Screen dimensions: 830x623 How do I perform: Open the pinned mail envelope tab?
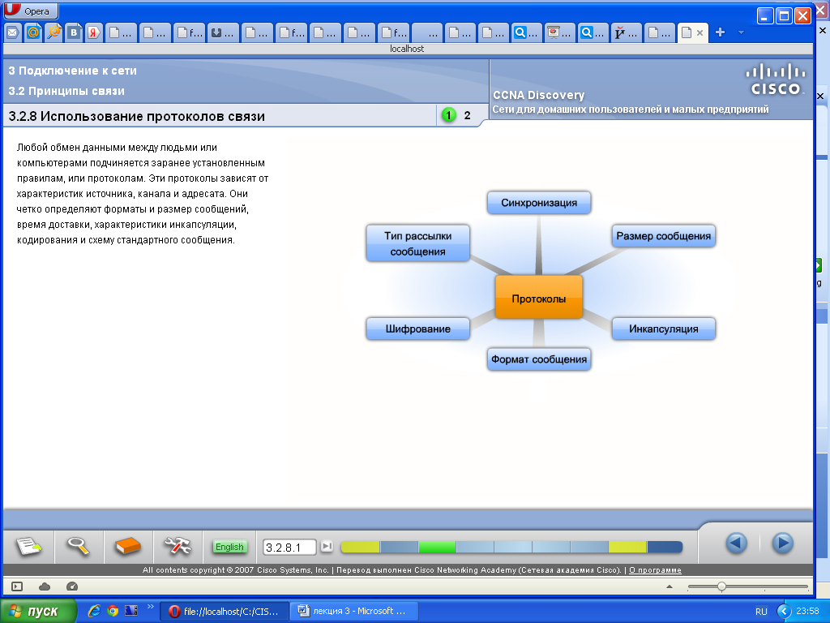12,32
